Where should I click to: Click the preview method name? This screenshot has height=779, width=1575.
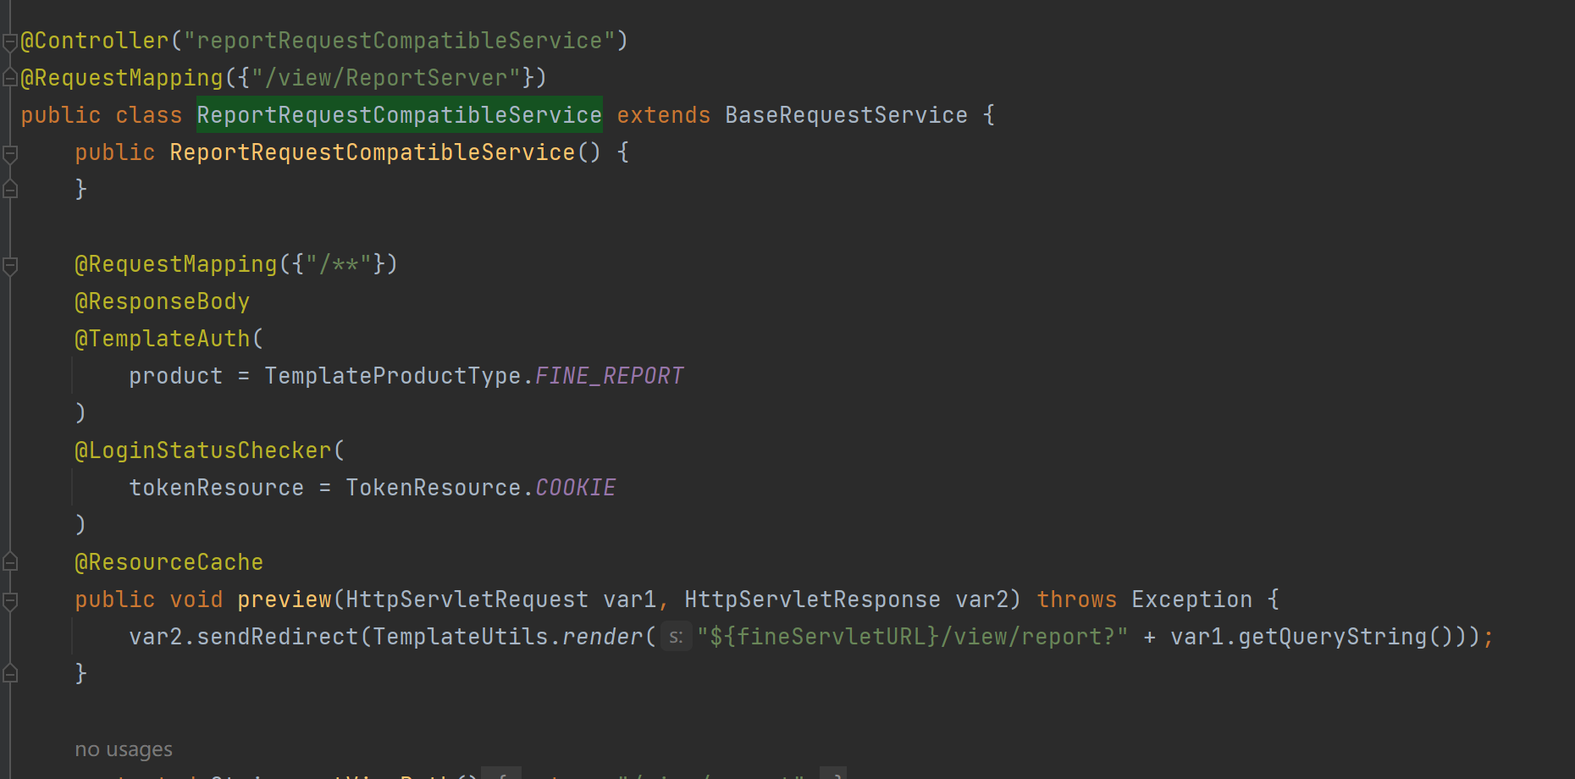(284, 599)
